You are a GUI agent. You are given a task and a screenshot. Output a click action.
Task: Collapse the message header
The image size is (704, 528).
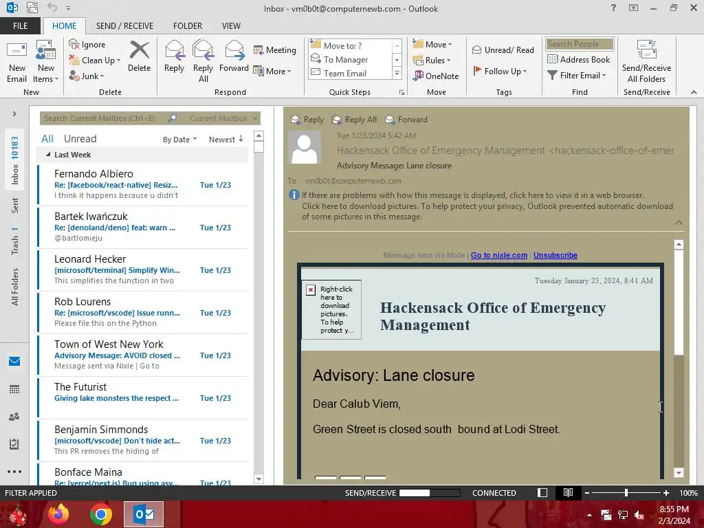(x=679, y=223)
